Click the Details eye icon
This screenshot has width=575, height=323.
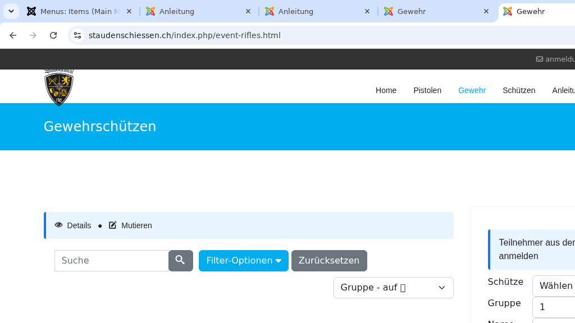58,225
